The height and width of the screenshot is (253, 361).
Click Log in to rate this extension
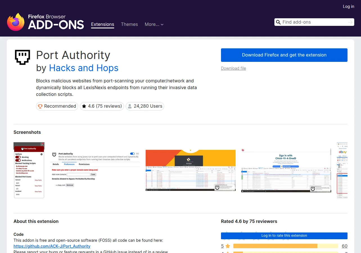284,236
